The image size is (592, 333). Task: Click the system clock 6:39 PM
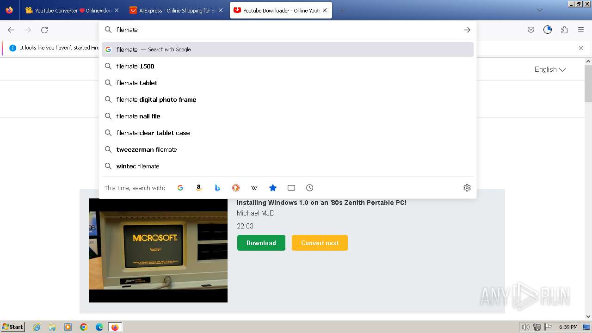tap(568, 327)
